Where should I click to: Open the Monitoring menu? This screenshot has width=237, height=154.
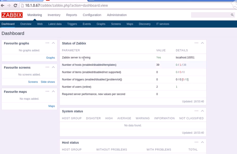click(34, 15)
